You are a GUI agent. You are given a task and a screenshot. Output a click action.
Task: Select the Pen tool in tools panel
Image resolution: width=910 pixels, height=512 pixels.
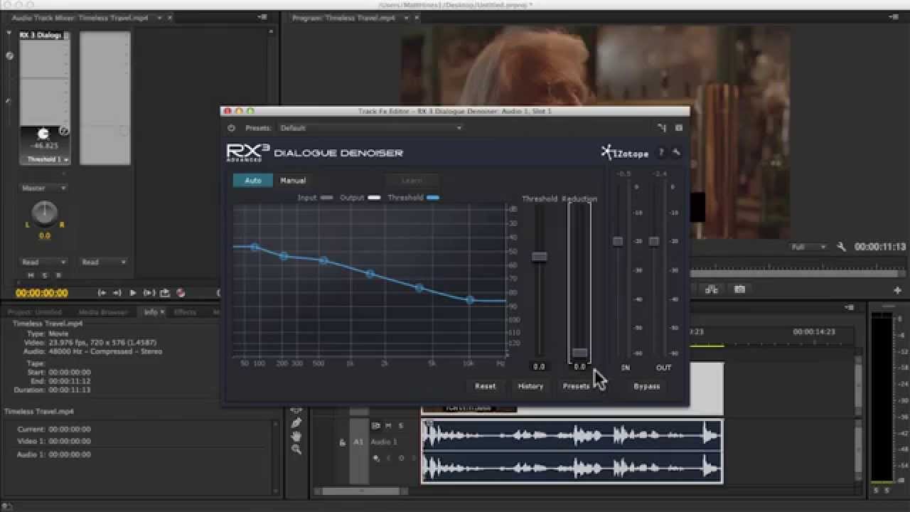pyautogui.click(x=296, y=423)
